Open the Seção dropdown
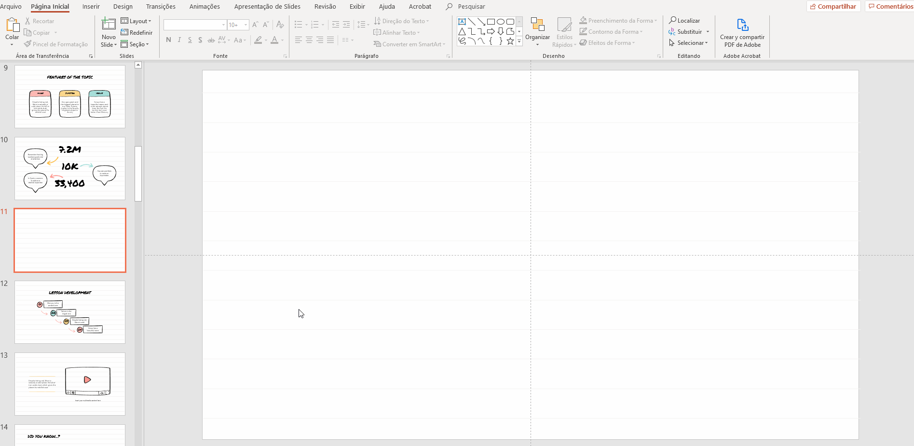 point(135,44)
